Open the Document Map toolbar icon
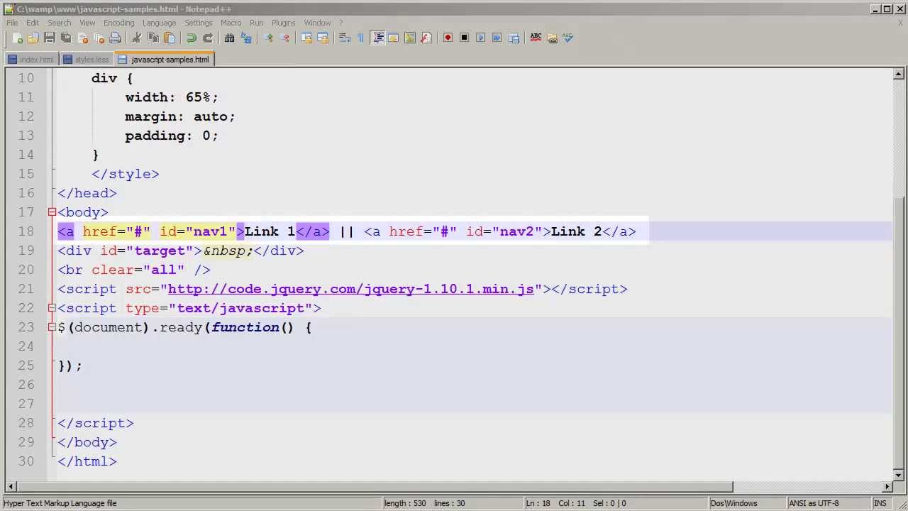The height and width of the screenshot is (511, 908). point(410,38)
